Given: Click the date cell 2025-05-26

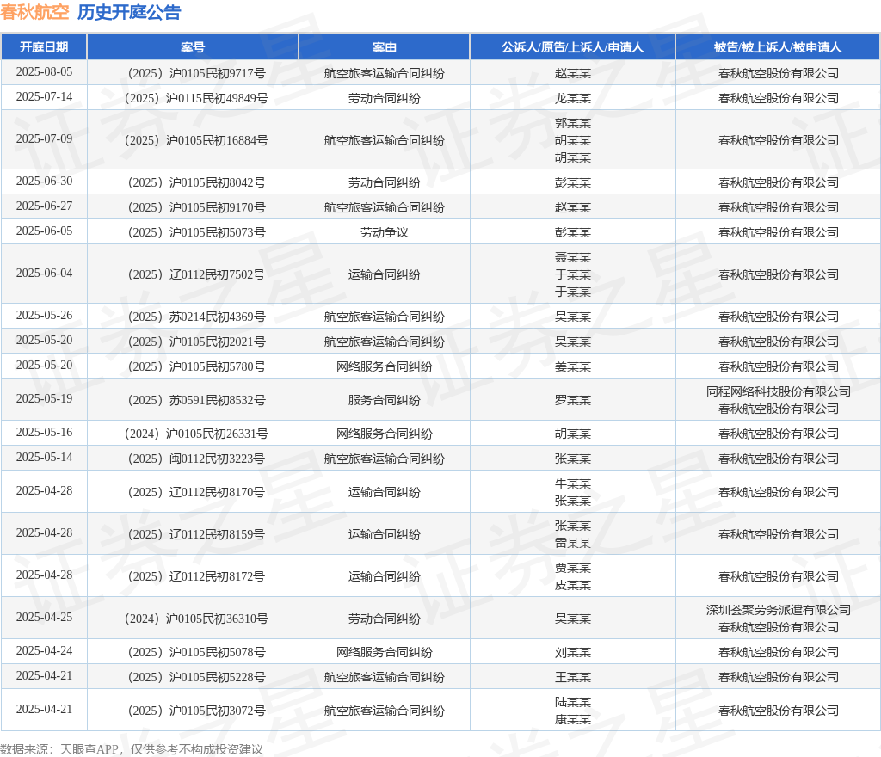Looking at the screenshot, I should [44, 315].
